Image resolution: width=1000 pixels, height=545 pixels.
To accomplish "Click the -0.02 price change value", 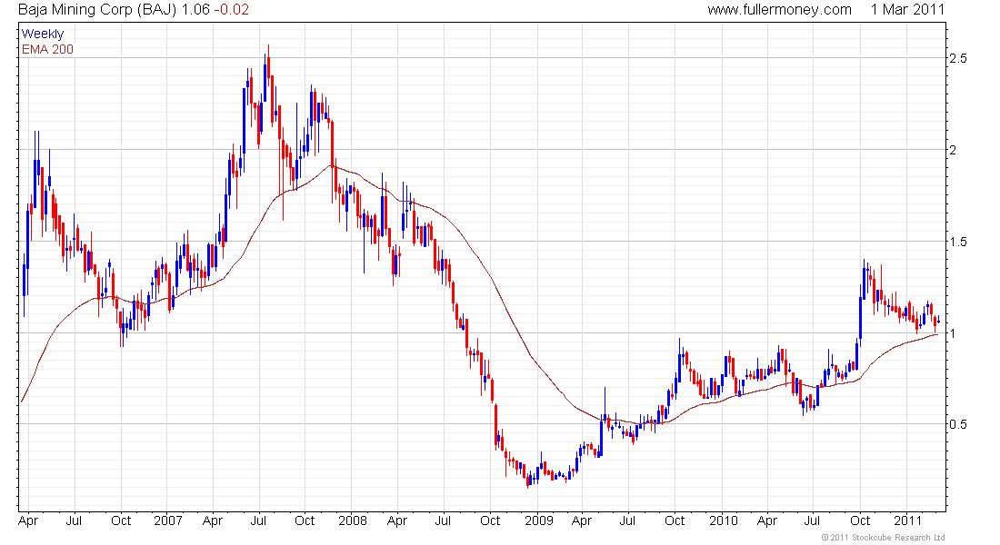I will [231, 10].
